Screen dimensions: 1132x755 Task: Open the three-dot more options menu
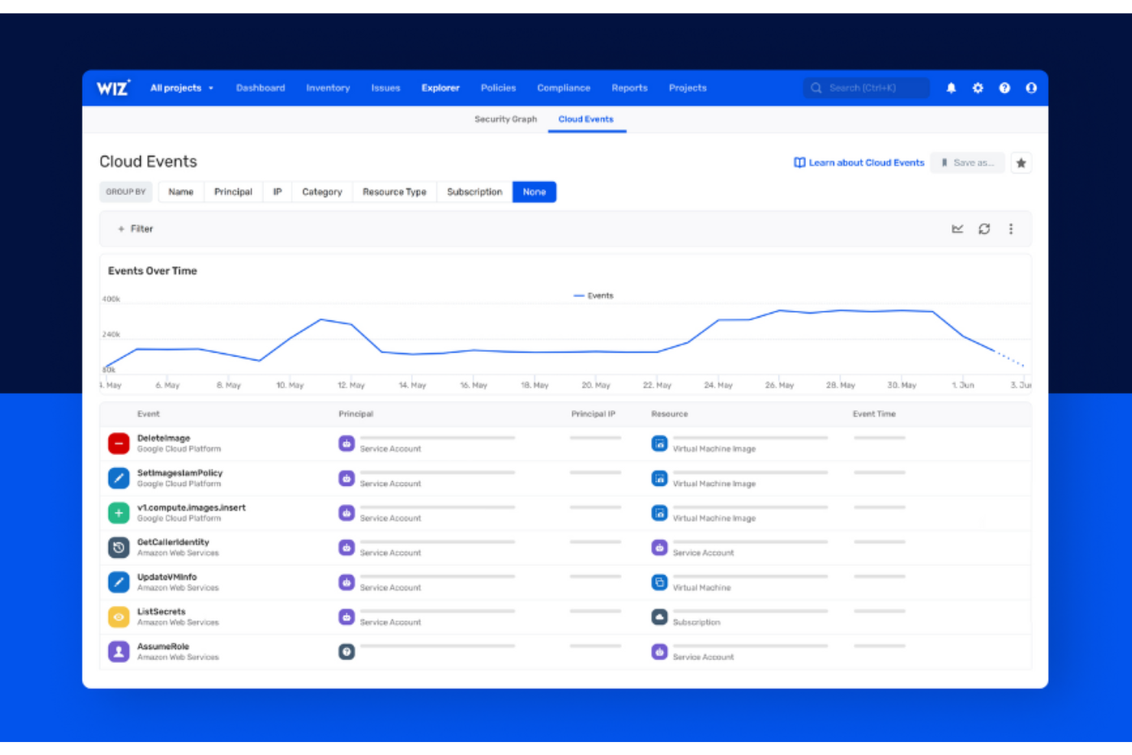click(1010, 229)
